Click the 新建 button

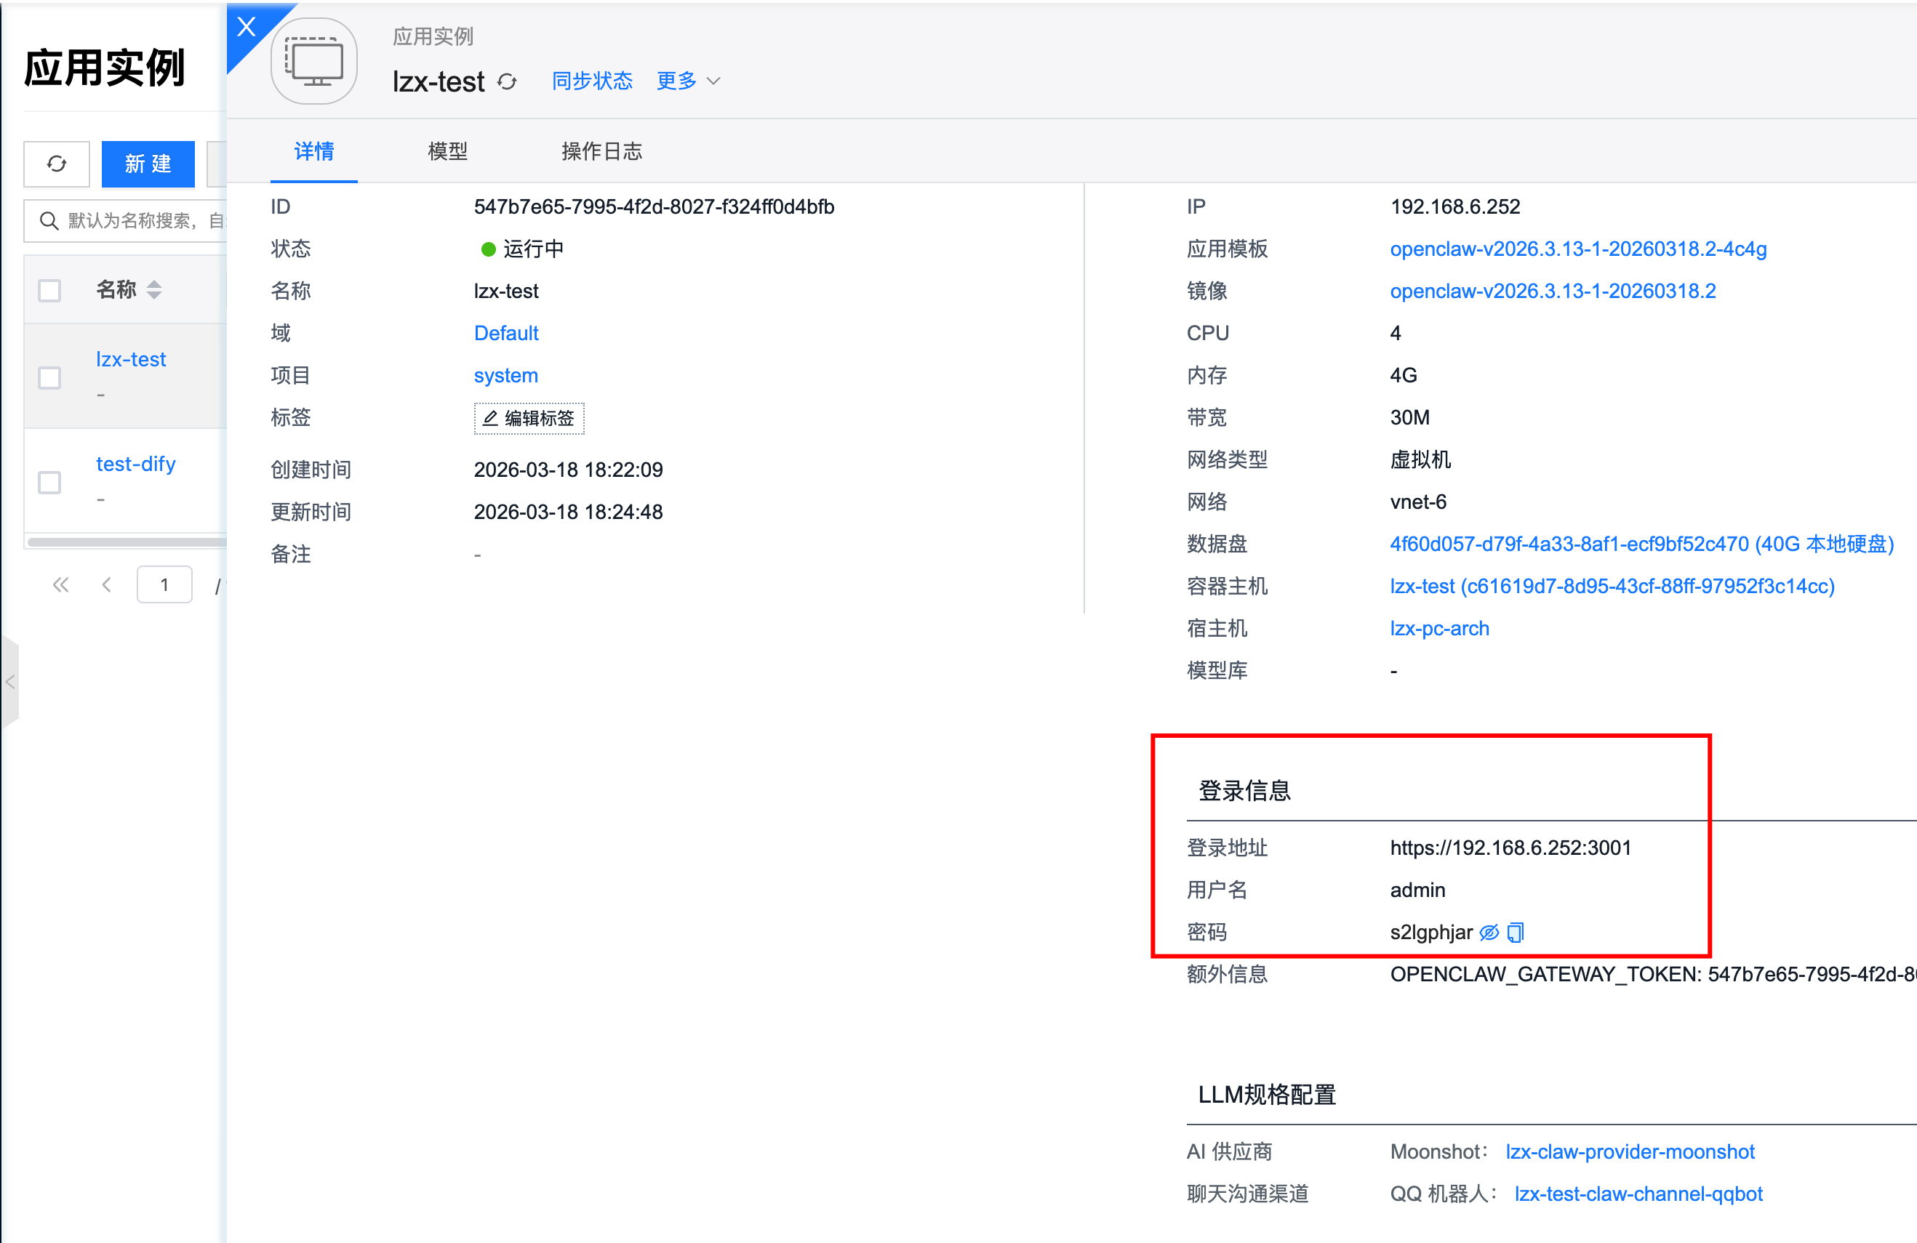(148, 164)
